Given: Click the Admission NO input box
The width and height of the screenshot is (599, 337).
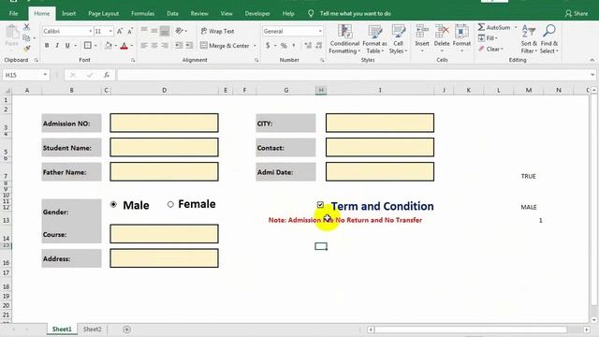Looking at the screenshot, I should point(165,123).
